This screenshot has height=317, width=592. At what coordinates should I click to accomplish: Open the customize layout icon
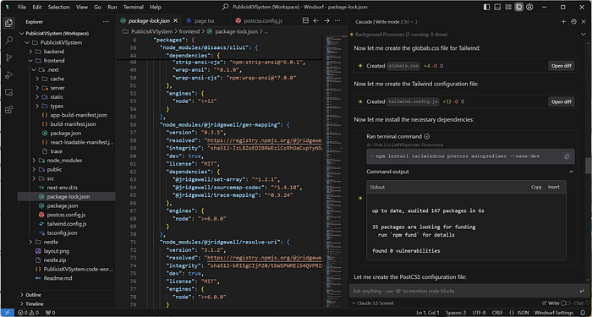[508, 7]
